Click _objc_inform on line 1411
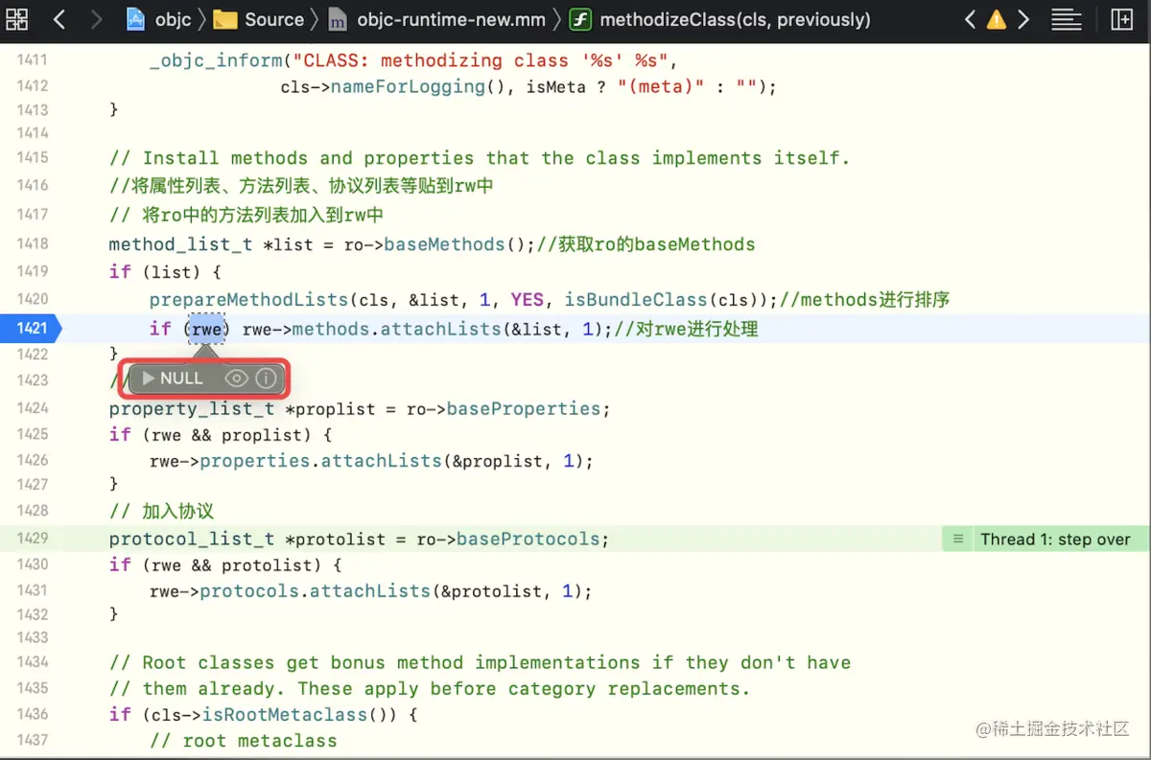Screen dimensions: 1151x760 point(216,60)
